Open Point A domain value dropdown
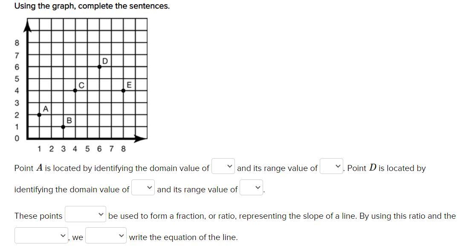Screen dimensions: 466x249 click(223, 166)
